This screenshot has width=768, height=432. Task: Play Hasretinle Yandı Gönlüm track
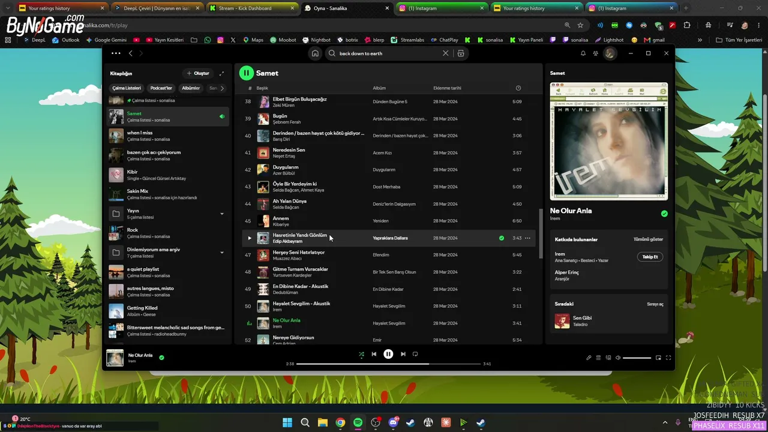pyautogui.click(x=250, y=238)
